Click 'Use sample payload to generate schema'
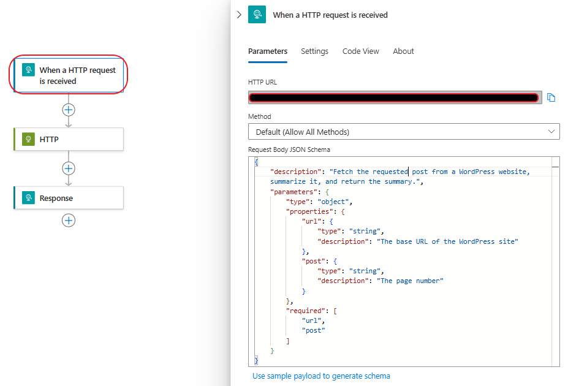Image resolution: width=568 pixels, height=386 pixels. [321, 376]
